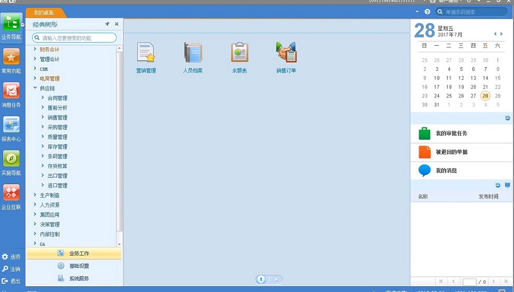Open the 营销管理 desktop shortcut icon
Screen dimensions: 514x292
pos(145,53)
